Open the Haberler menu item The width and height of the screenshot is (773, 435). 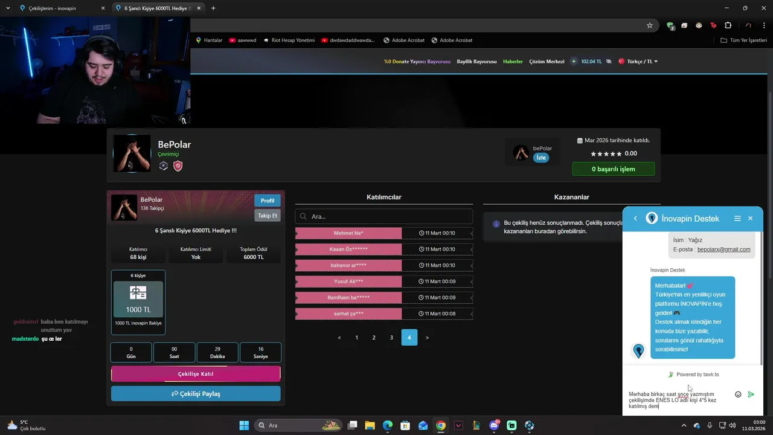pos(513,62)
